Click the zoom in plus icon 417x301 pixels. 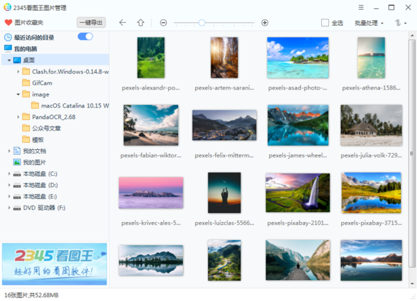[x=265, y=23]
